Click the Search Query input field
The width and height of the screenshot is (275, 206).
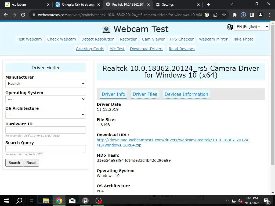46,149
